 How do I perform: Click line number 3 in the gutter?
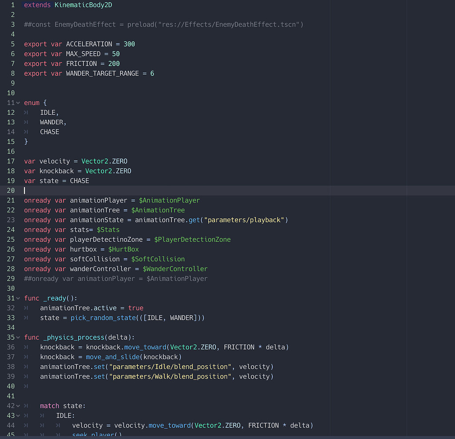point(13,24)
